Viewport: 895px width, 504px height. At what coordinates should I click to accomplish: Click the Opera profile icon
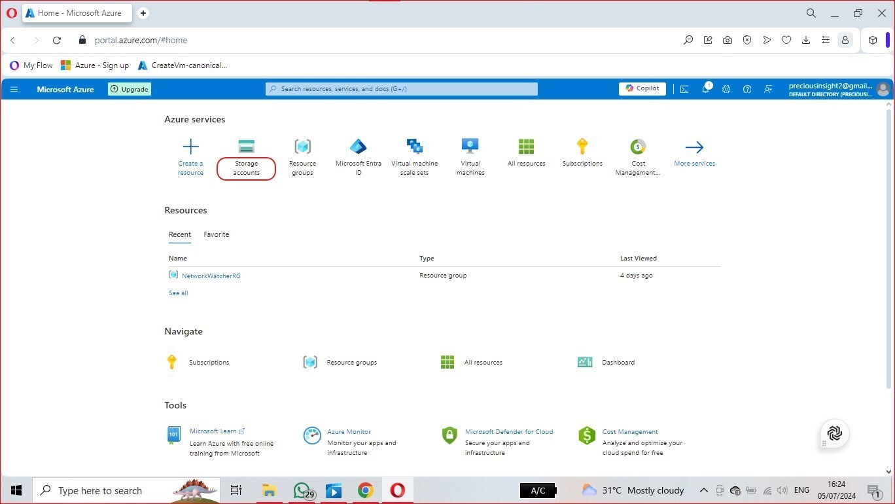tap(845, 40)
